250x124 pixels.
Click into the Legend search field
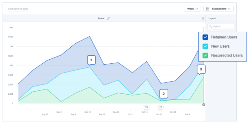coord(221,26)
